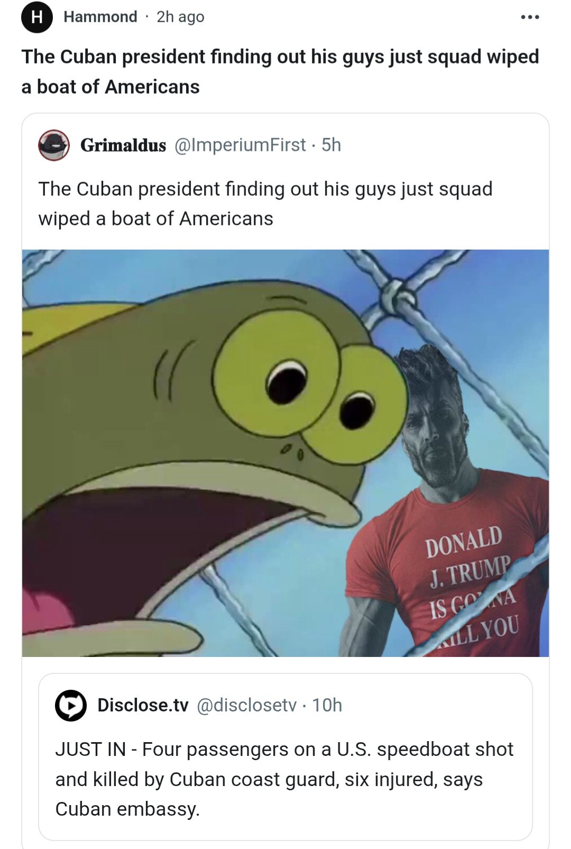Click the Grimaldus display name
The image size is (571, 849).
[x=123, y=145]
